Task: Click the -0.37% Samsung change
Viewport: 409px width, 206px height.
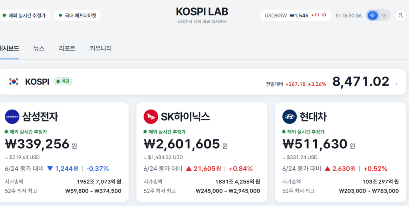Action: click(97, 169)
